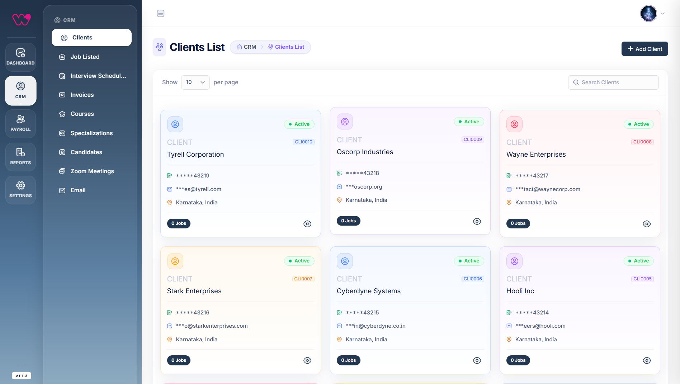Image resolution: width=680 pixels, height=384 pixels.
Task: Open the Payroll section
Action: click(x=20, y=123)
